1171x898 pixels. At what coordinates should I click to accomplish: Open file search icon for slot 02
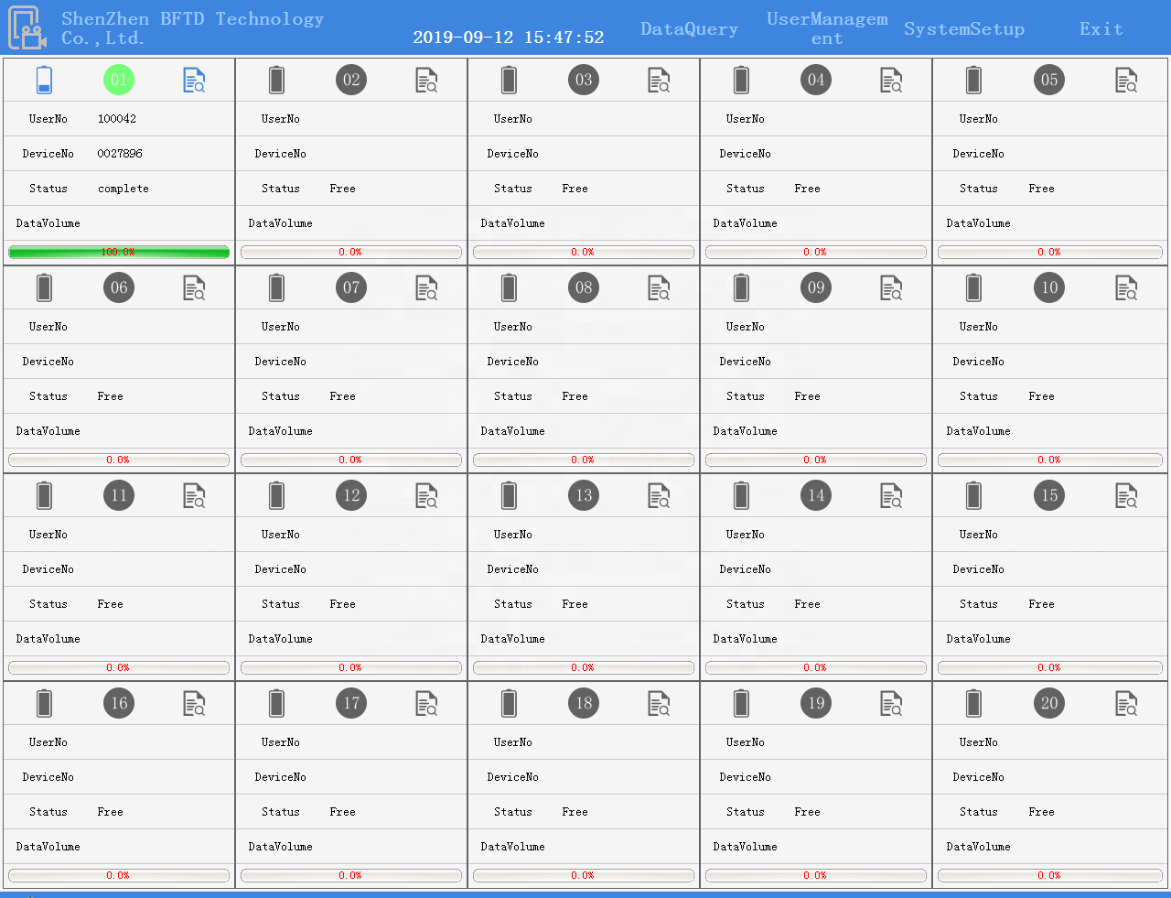pos(426,81)
